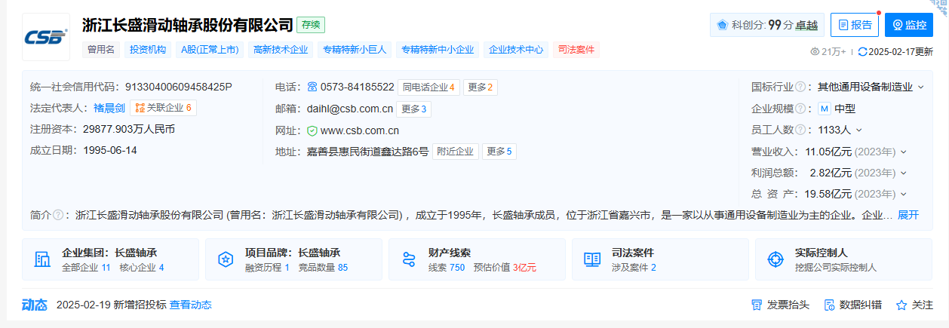Expand 更多 2 for phone numbers
The width and height of the screenshot is (949, 328).
click(480, 87)
